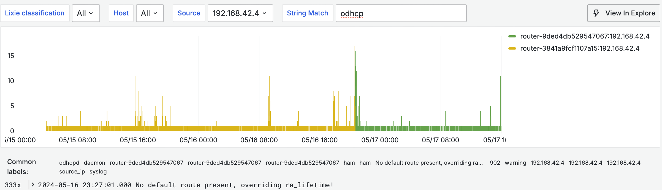Click the syslog common label
Screen dimensions: 662x190
(x=98, y=172)
